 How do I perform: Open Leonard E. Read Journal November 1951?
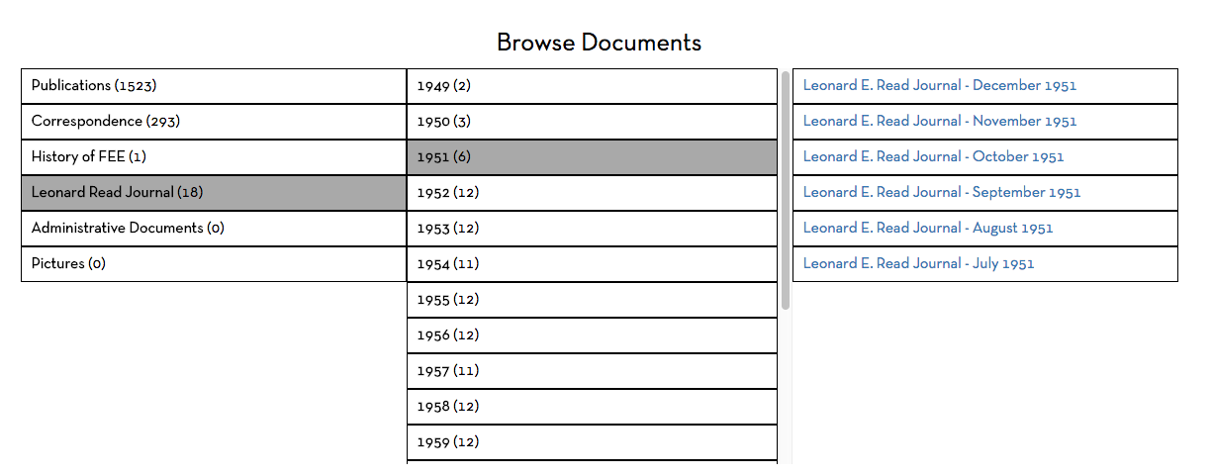click(x=939, y=122)
